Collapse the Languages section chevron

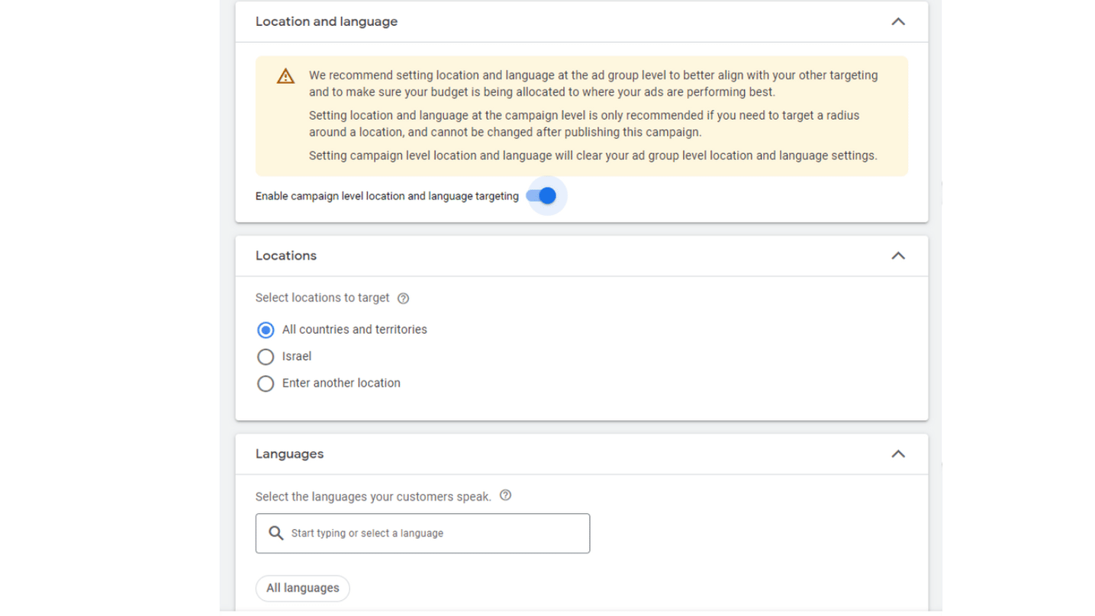click(x=898, y=454)
